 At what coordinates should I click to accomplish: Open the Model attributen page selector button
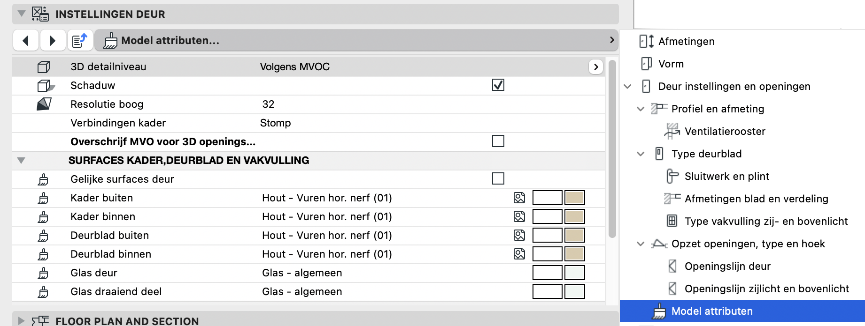[x=356, y=40]
